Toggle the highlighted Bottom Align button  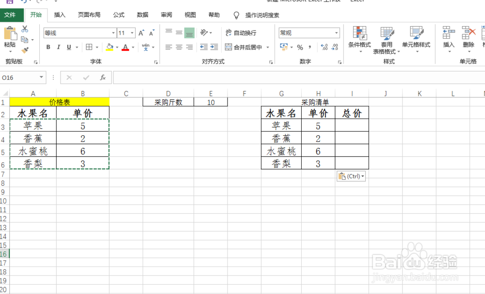189,33
